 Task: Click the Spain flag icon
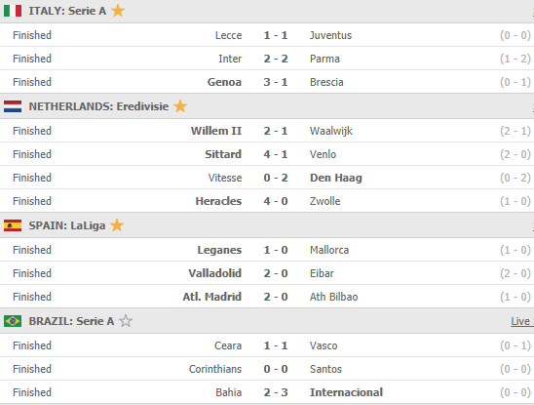[x=13, y=225]
